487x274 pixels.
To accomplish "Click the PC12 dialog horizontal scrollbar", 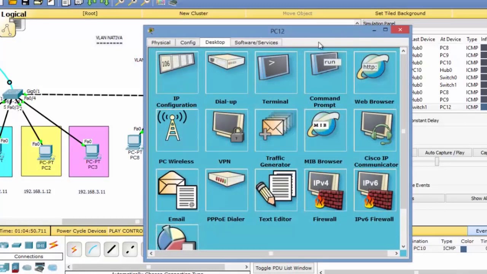I will coord(272,253).
